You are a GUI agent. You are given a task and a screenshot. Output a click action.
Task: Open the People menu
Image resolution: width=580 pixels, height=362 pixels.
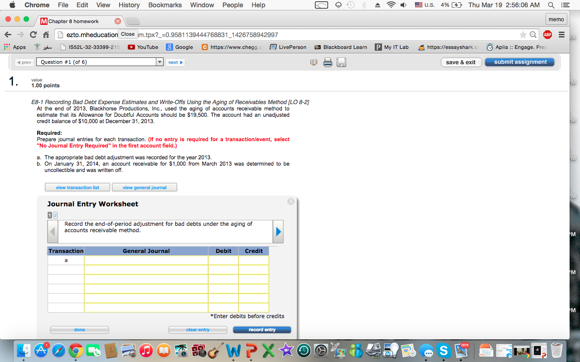233,5
